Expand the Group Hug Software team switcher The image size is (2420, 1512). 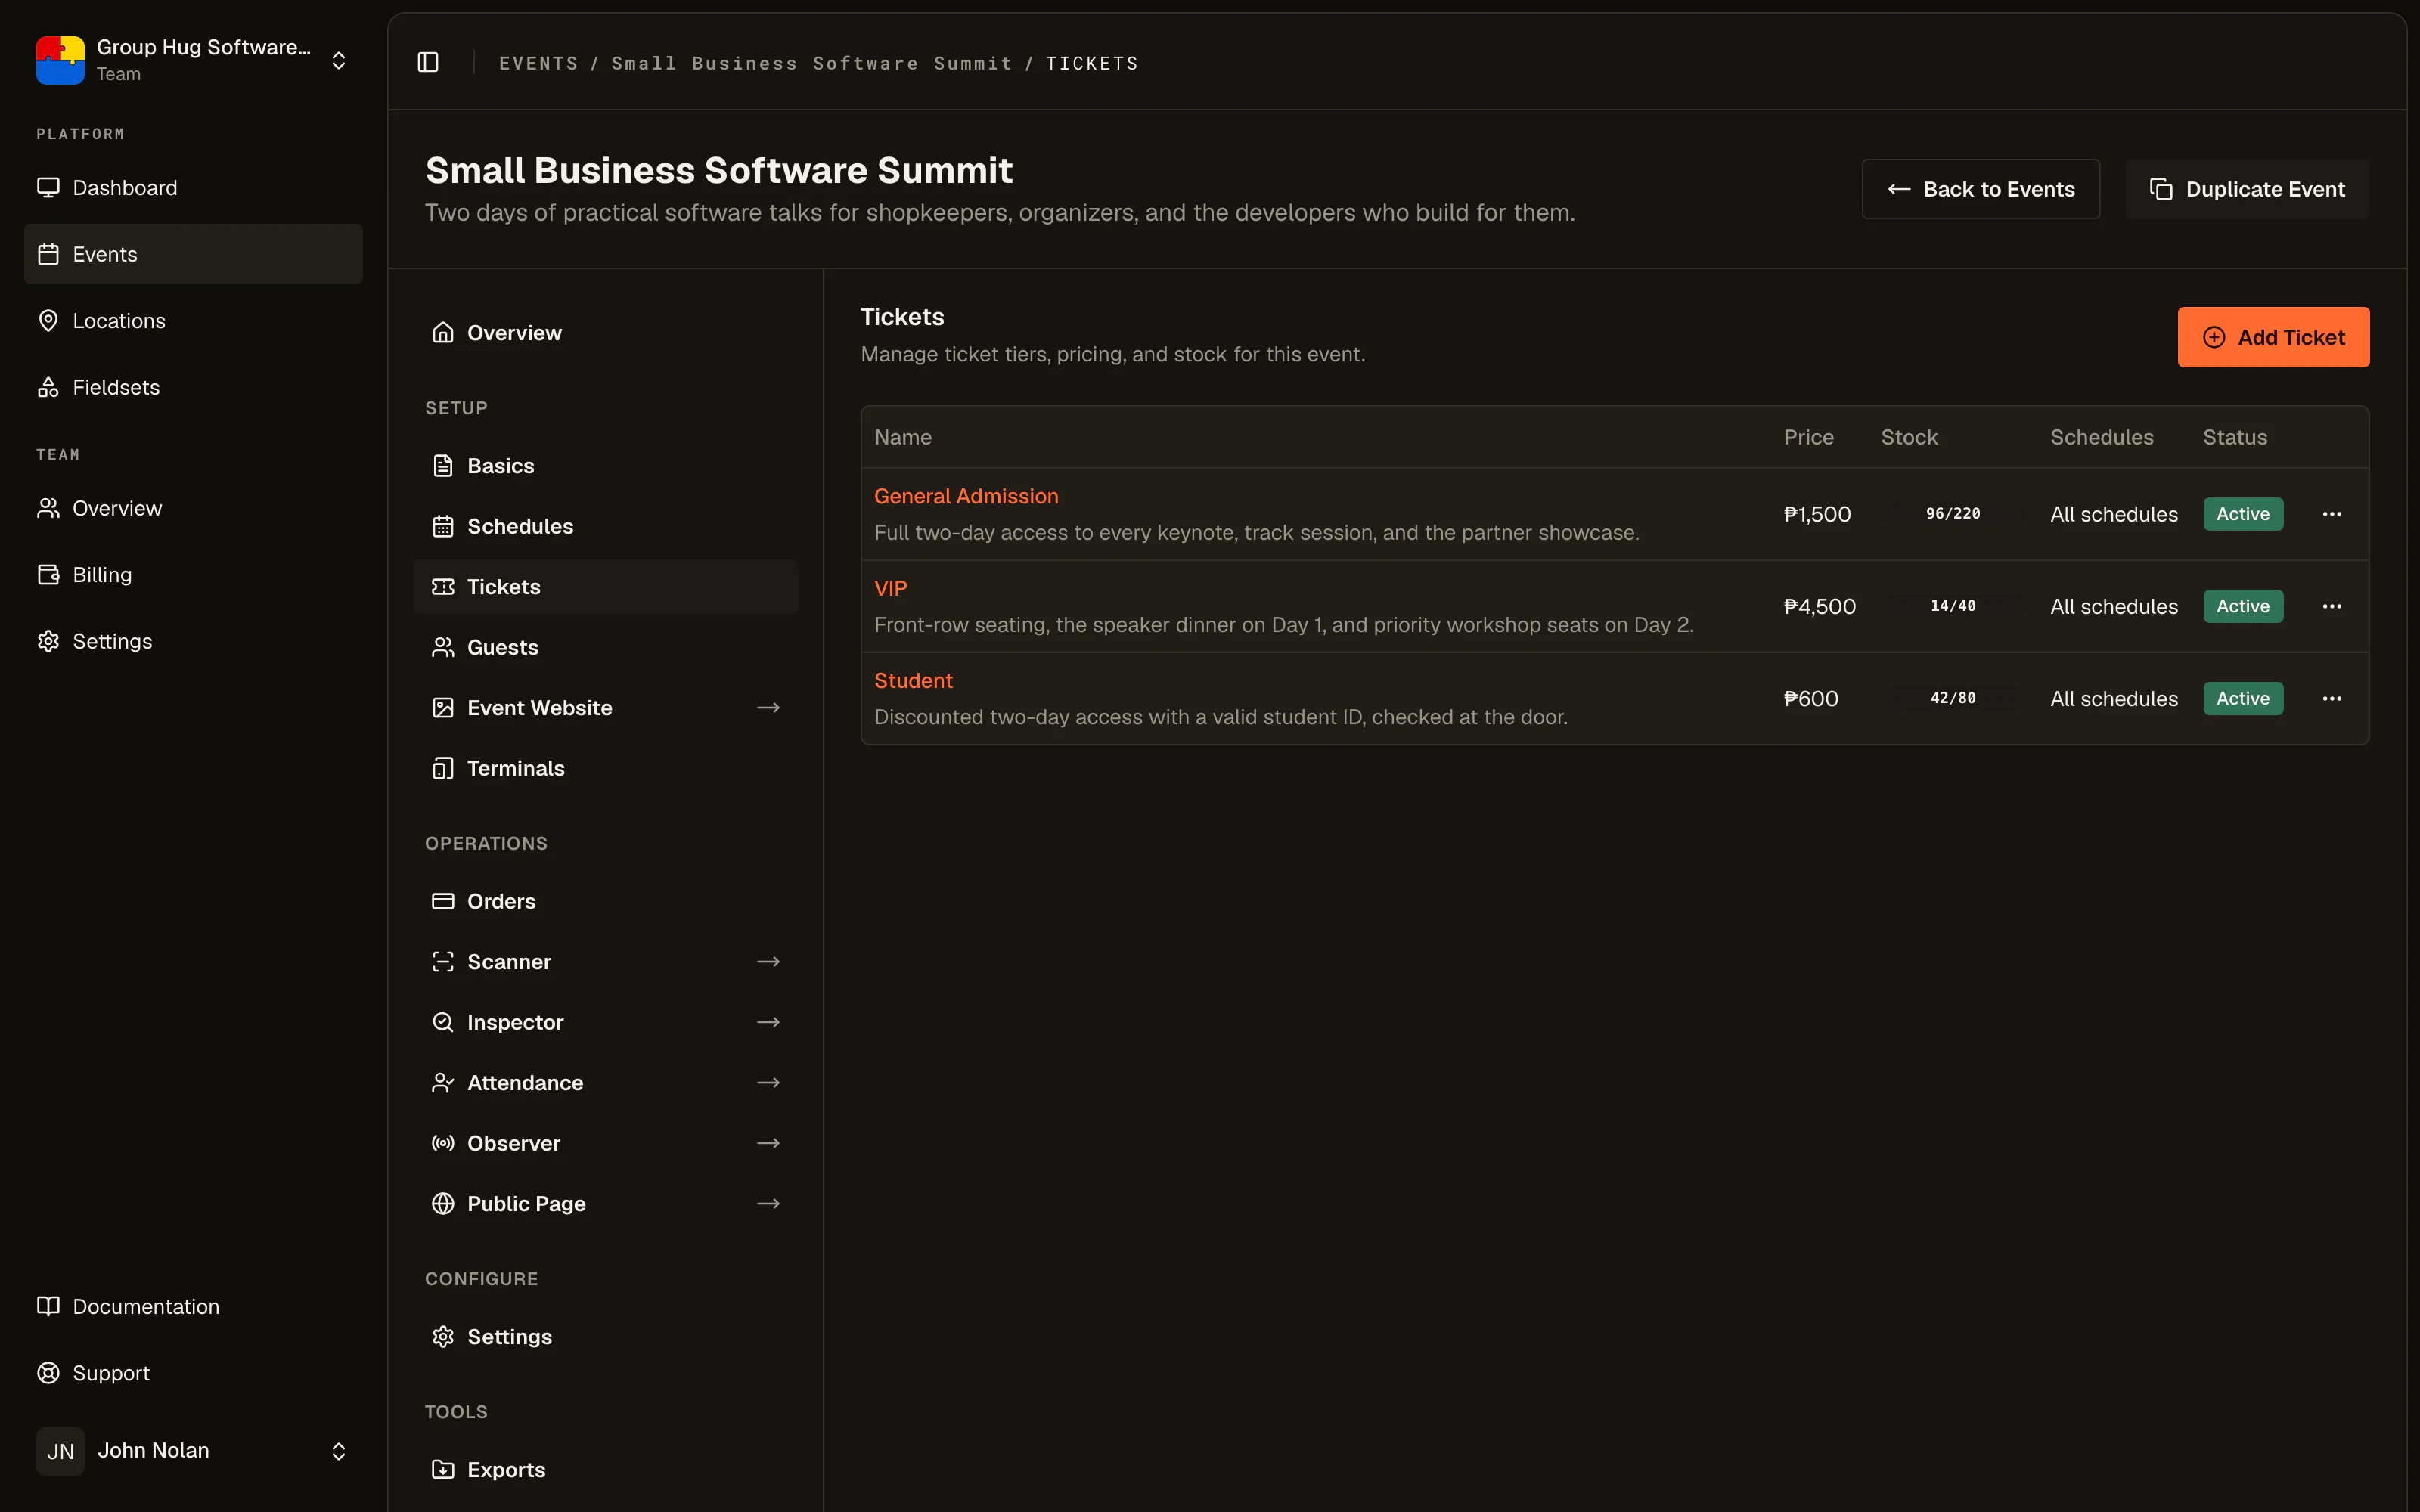coord(339,60)
